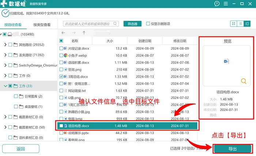This screenshot has width=256, height=156.
Task: Click the back arrow navigation icon
Action: click(x=63, y=33)
